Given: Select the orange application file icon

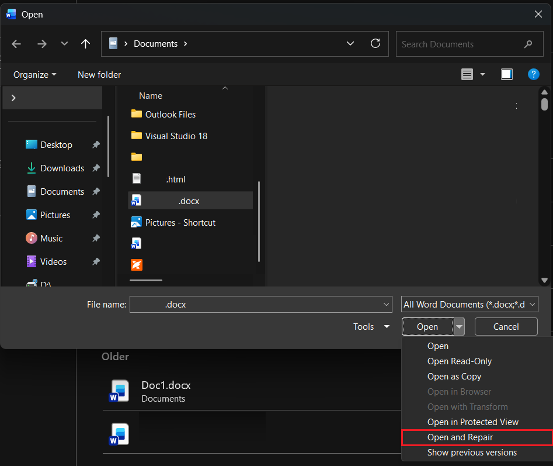Looking at the screenshot, I should pos(137,264).
